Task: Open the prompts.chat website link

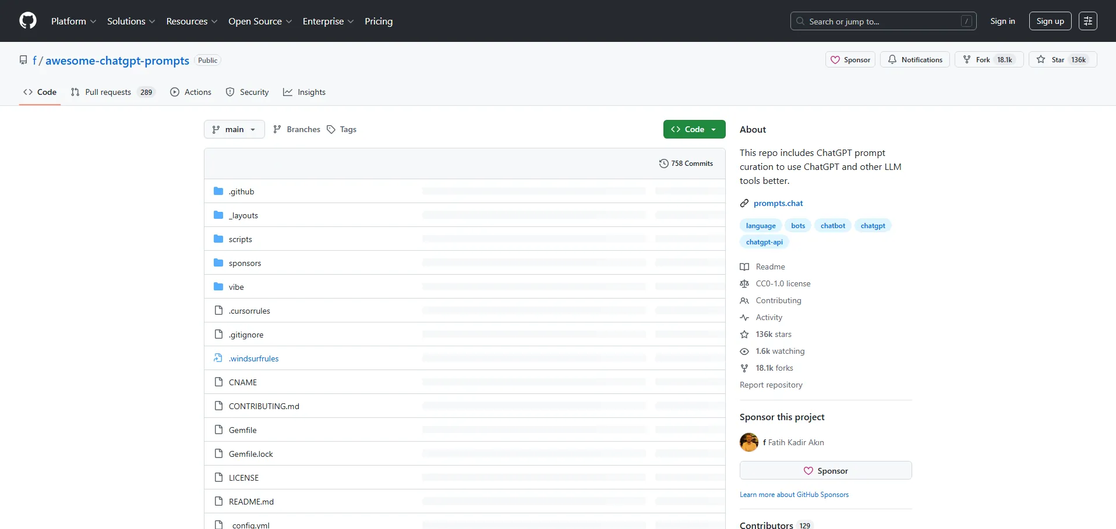Action: point(778,203)
